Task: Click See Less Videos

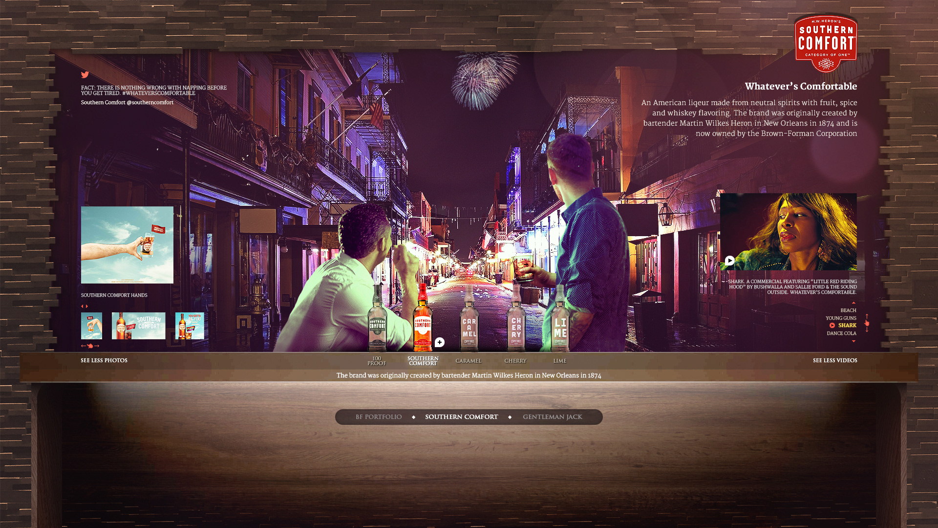Action: (835, 361)
